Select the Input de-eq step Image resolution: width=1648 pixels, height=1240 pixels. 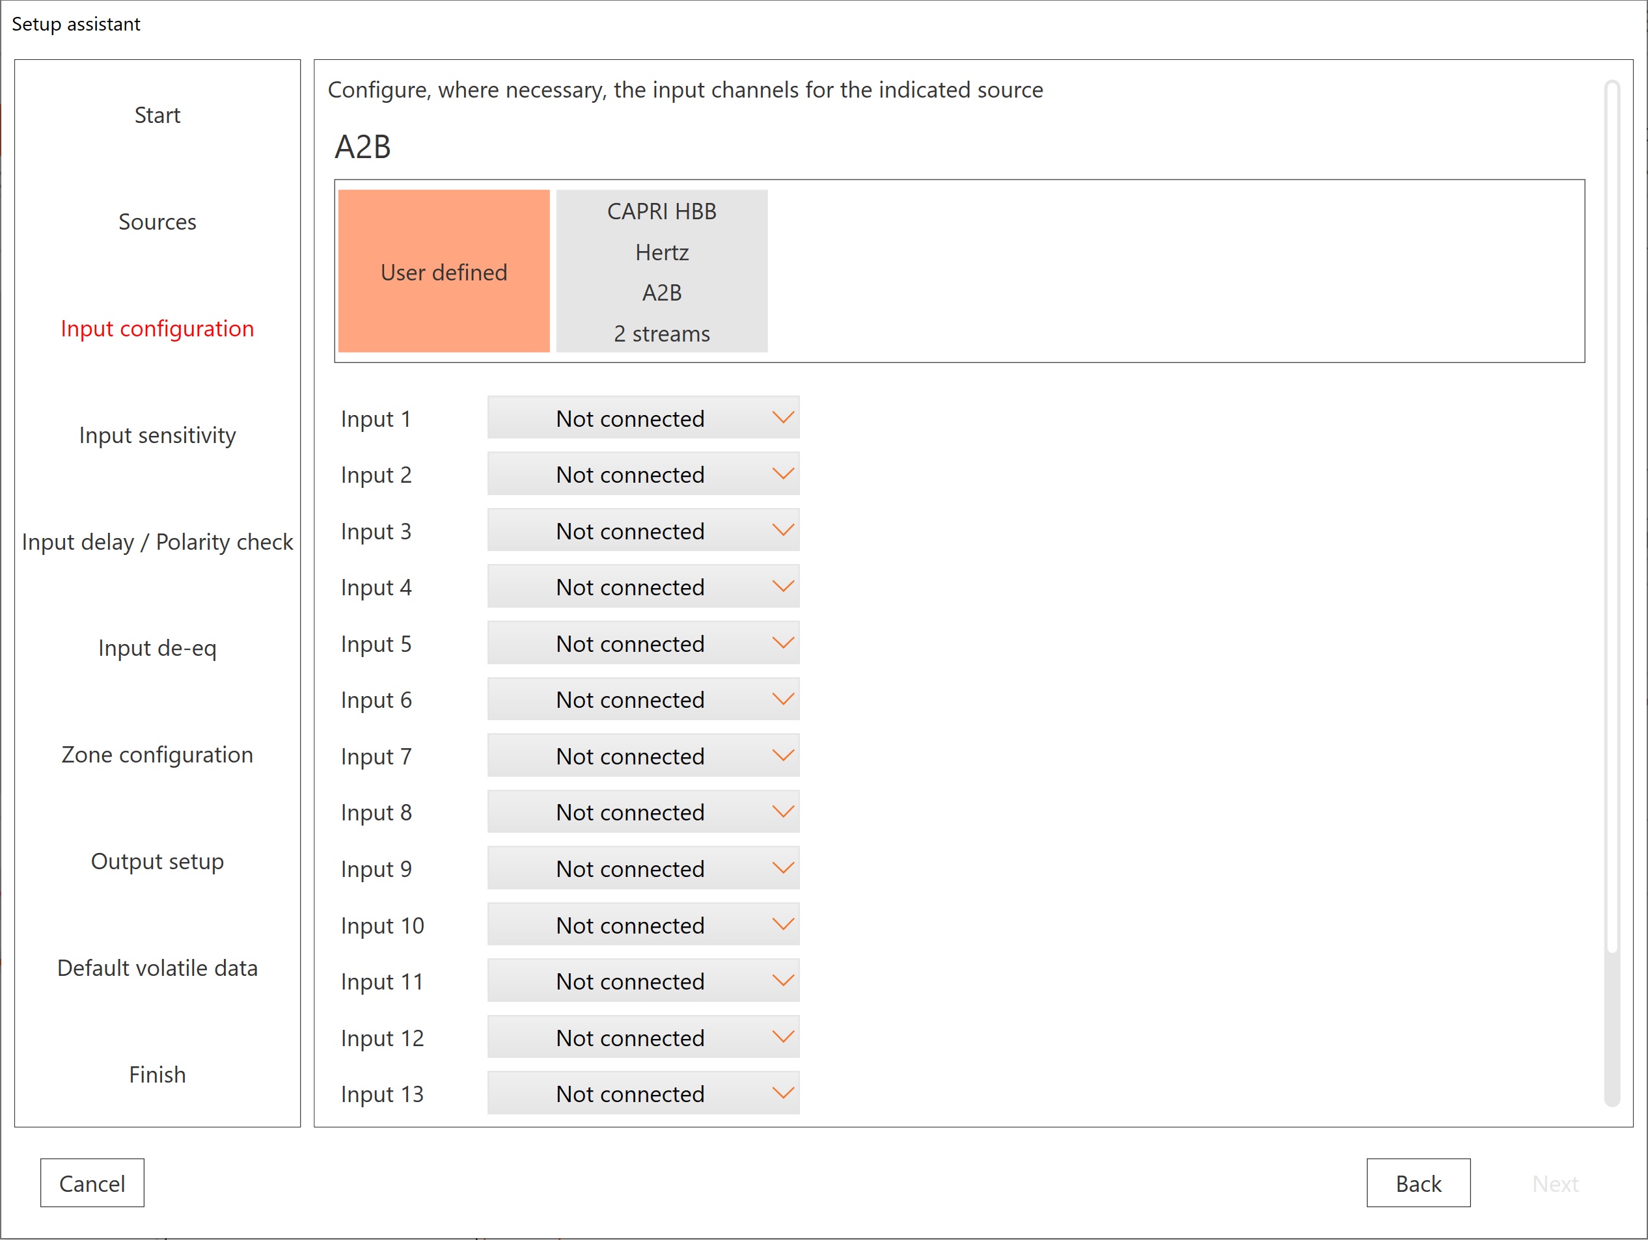(158, 648)
